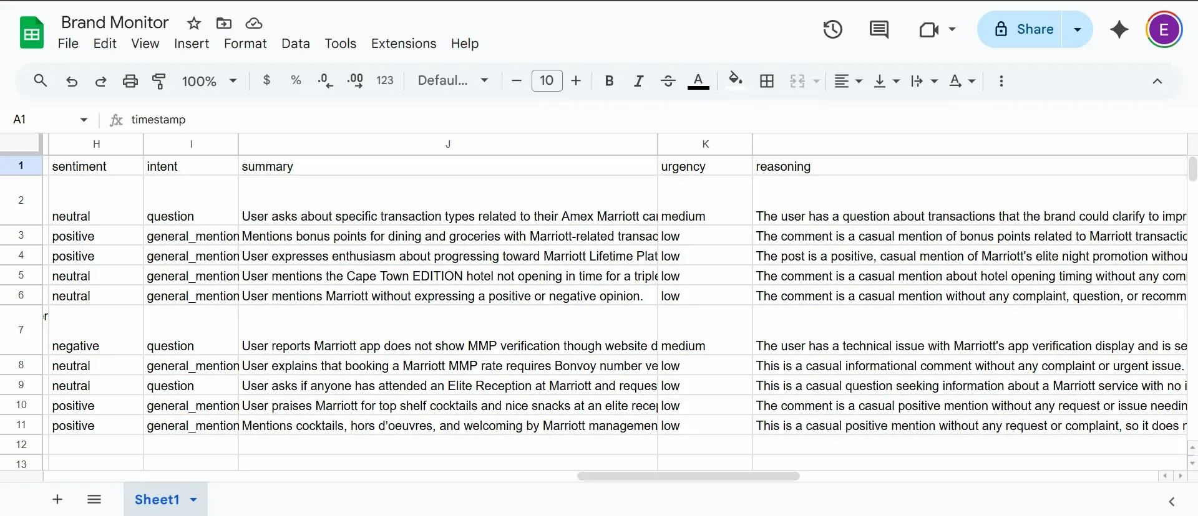Click the search menus magnifier icon
Screen dimensions: 1198x516
tap(41, 80)
